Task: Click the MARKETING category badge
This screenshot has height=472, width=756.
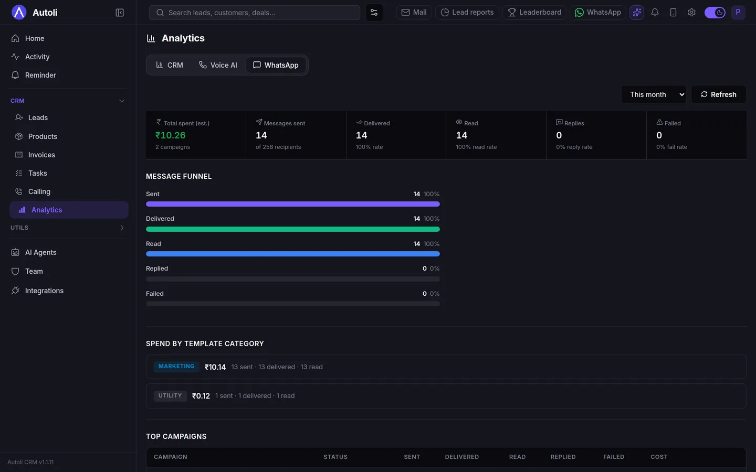Action: pos(176,367)
